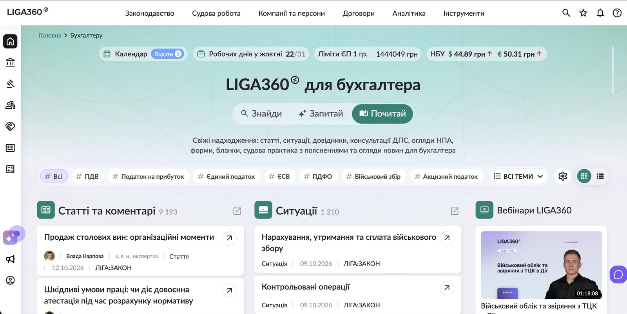Open the Інструменти menu
The image size is (627, 314).
[x=464, y=13]
